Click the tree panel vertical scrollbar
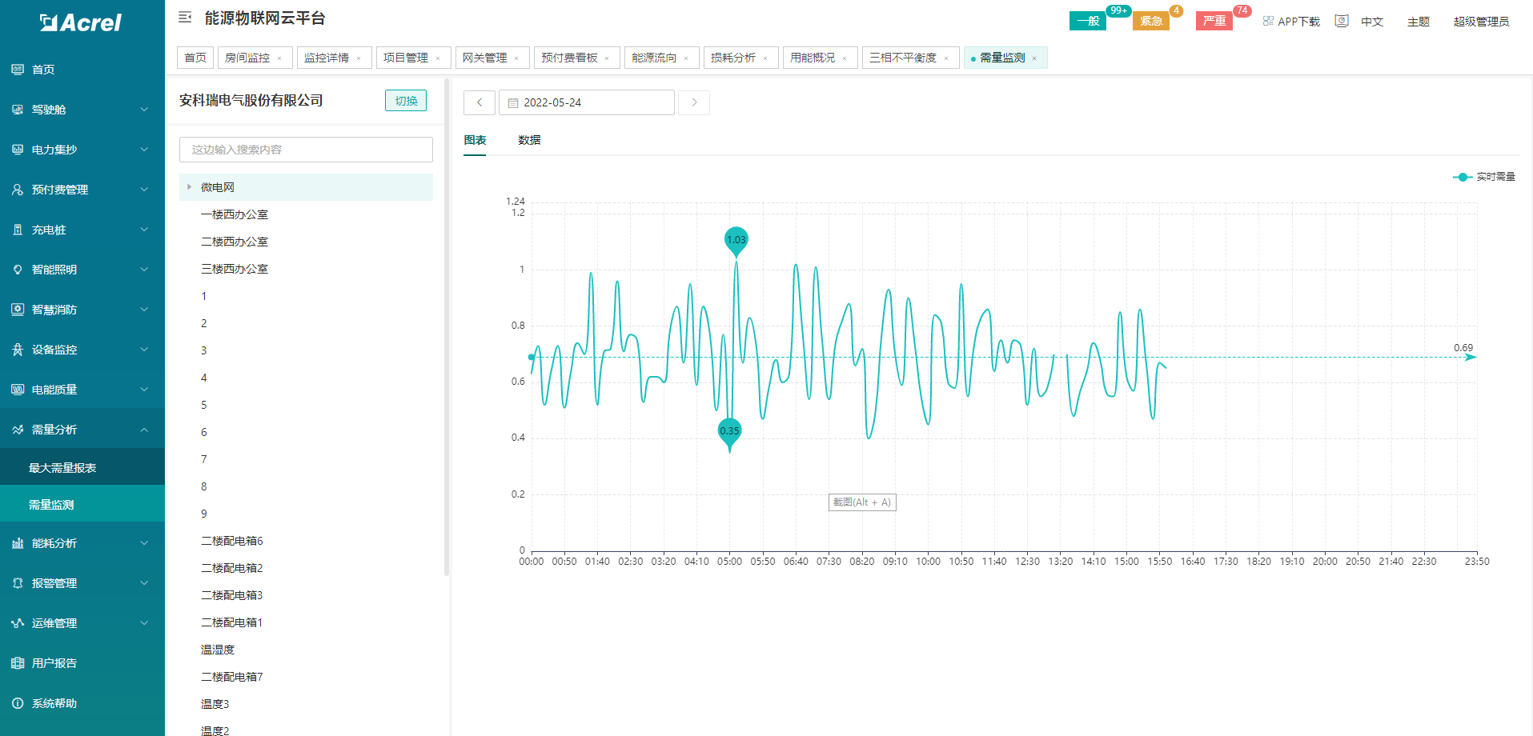Screen dimensions: 1533x736 (x=447, y=326)
